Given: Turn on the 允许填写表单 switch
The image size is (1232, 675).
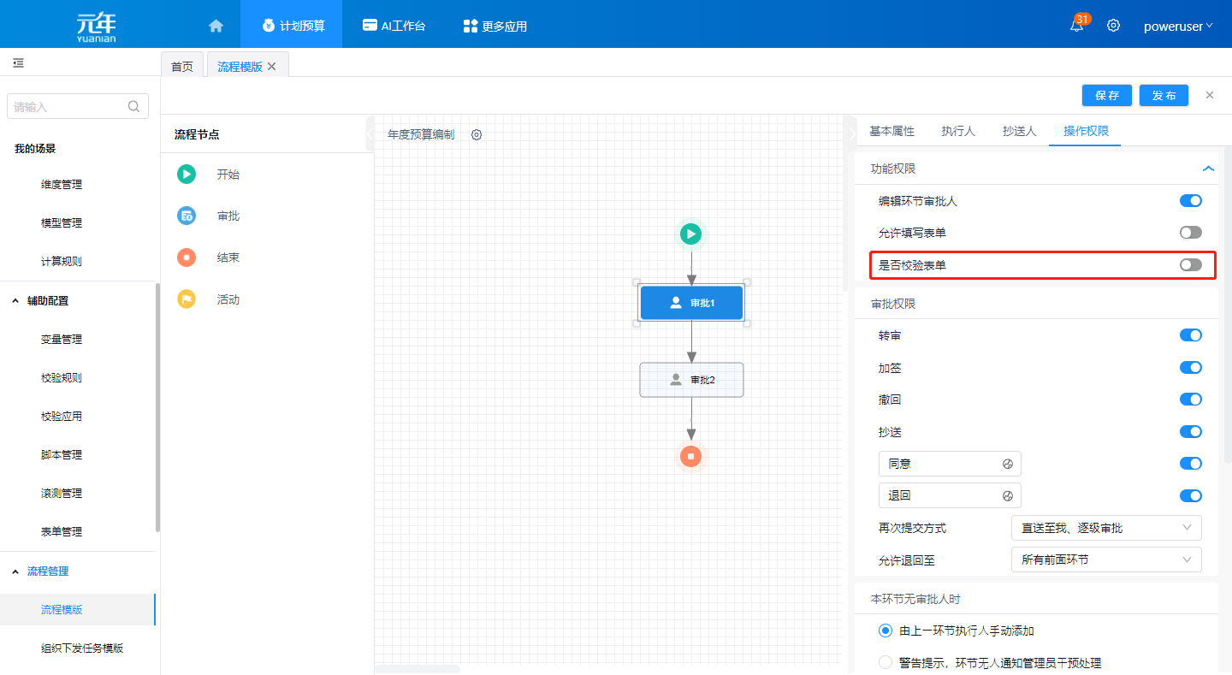Looking at the screenshot, I should tap(1190, 233).
